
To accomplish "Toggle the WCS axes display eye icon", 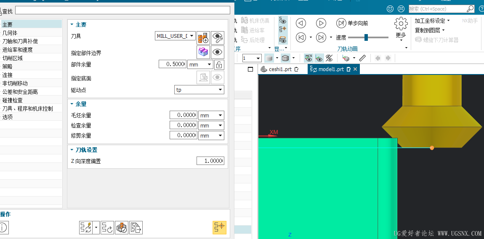I will [x=319, y=58].
